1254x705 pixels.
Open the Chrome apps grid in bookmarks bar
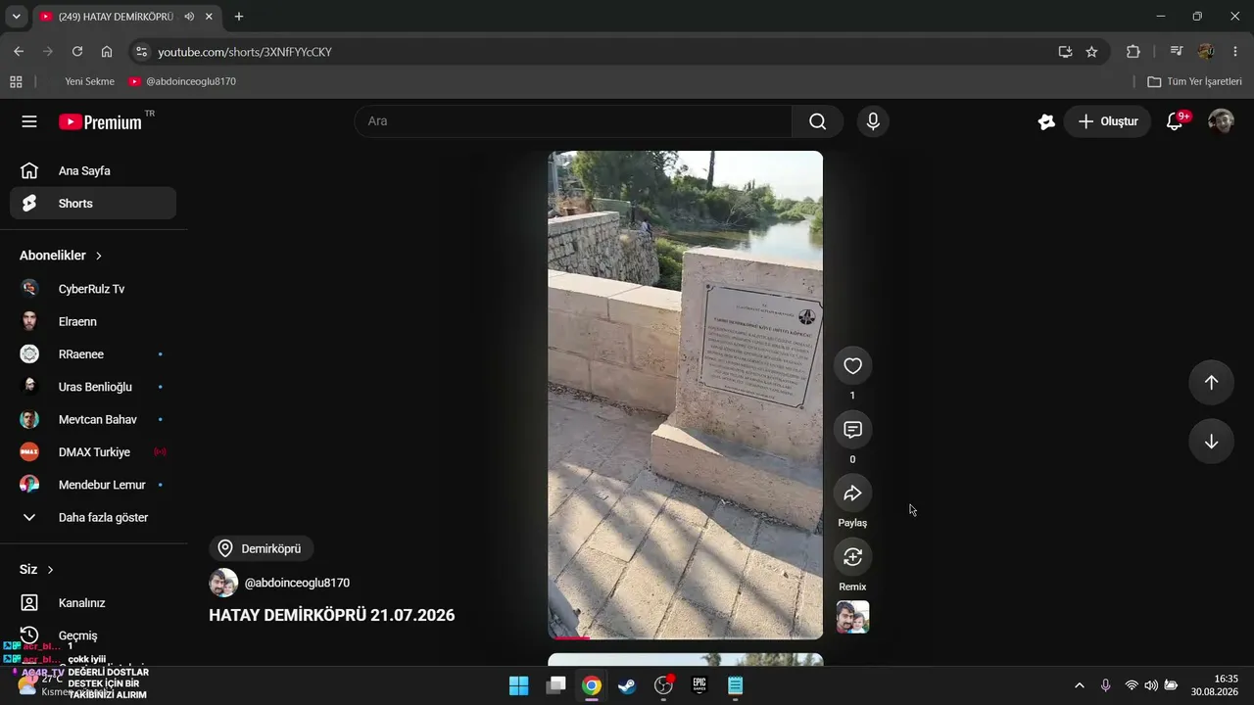pyautogui.click(x=16, y=81)
